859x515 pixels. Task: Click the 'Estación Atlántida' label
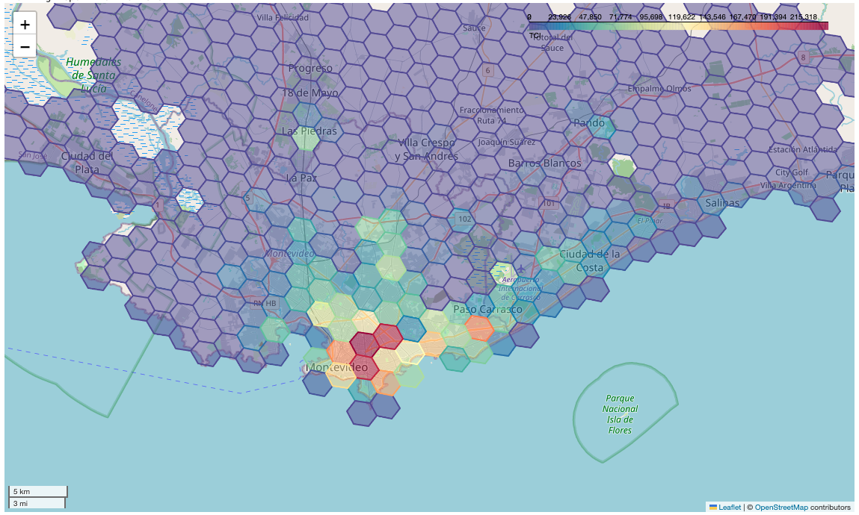point(803,149)
